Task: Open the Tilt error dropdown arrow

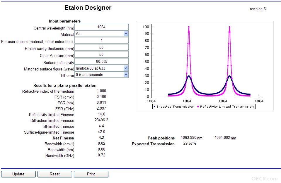Action: [126, 75]
